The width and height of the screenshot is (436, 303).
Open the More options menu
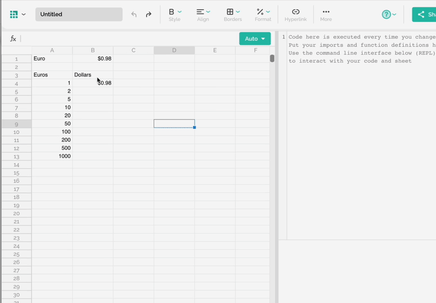(326, 15)
